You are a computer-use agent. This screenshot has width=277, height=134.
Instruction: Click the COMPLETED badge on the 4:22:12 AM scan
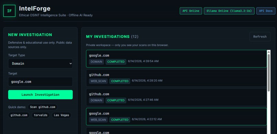(120, 120)
